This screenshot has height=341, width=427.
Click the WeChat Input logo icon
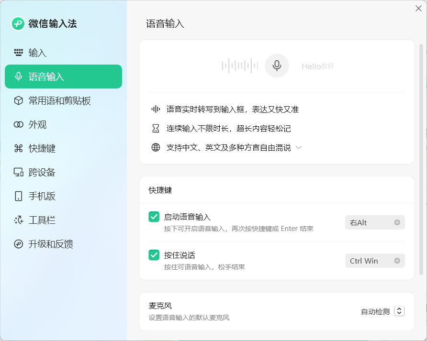point(18,24)
